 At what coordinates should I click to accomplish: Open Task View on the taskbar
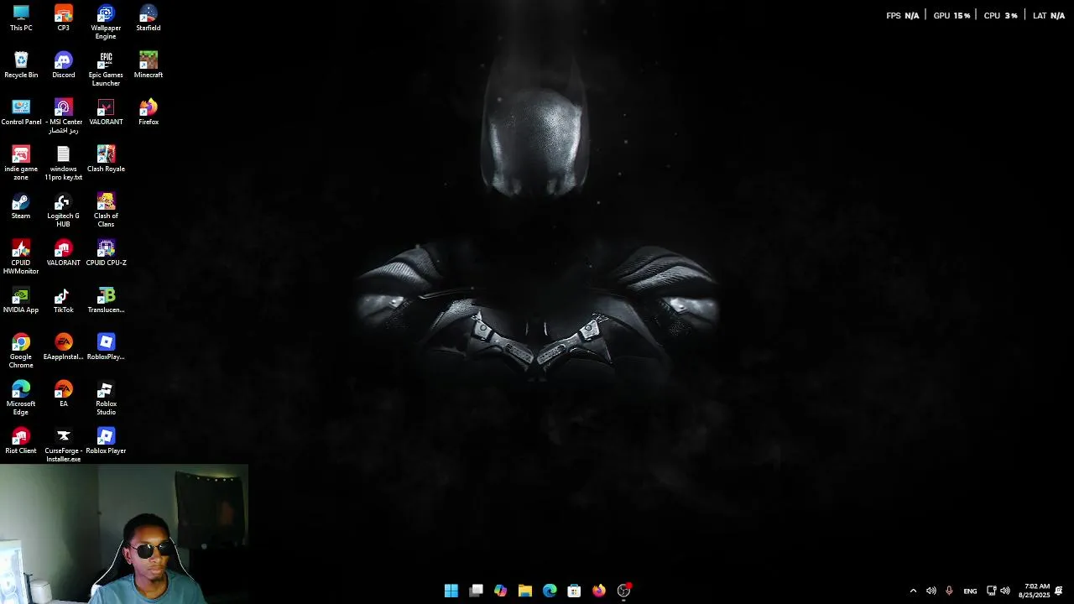click(x=476, y=591)
